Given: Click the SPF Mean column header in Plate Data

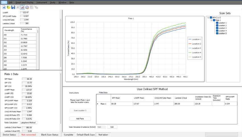Looking at the screenshot, I should coord(122,98).
